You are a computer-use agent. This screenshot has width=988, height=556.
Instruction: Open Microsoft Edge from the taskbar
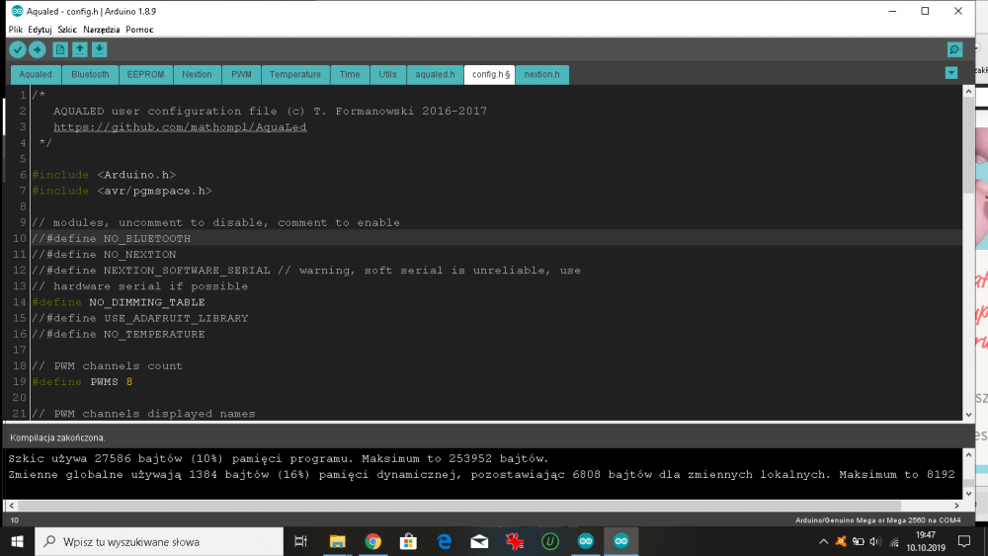coord(444,541)
